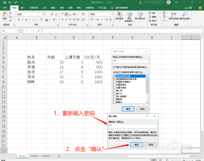Image resolution: width=204 pixels, height=161 pixels.
Task: Open the File tab
Action: tap(5, 8)
